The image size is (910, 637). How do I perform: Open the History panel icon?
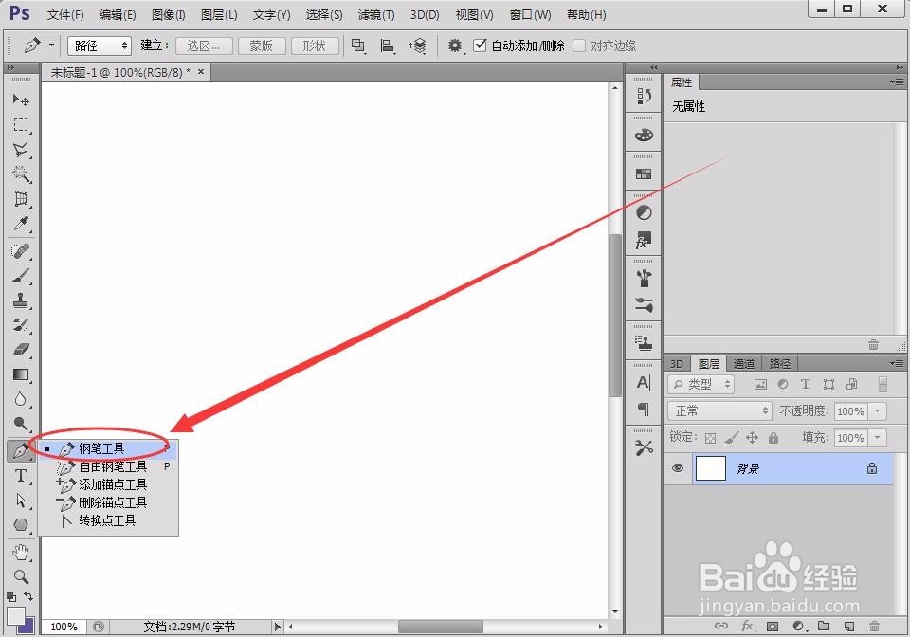click(x=644, y=96)
